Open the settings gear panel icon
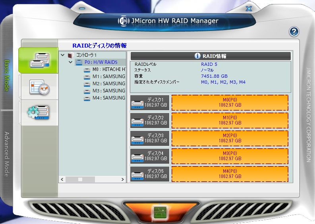This screenshot has width=315, height=224. 39,112
